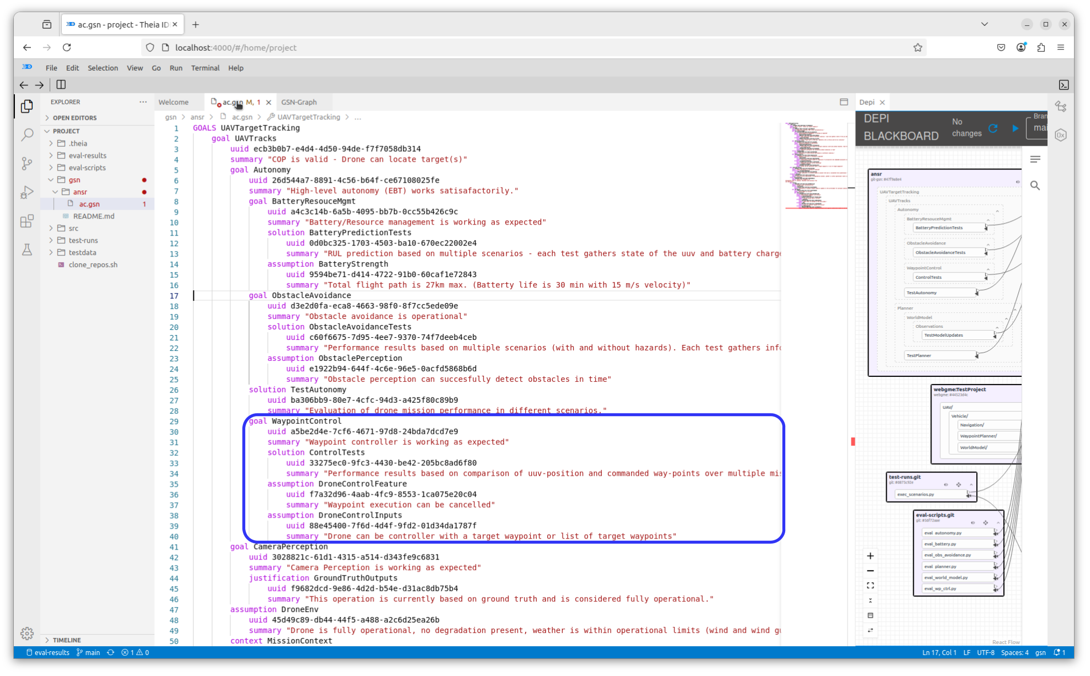Open the search magnifier beside blackboard
The height and width of the screenshot is (676, 1090).
click(x=1035, y=185)
